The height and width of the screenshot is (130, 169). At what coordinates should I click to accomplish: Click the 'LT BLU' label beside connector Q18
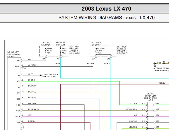(x=107, y=64)
